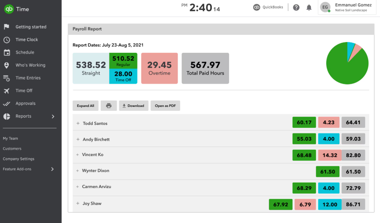This screenshot has height=223, width=380.
Task: Click the hours pie chart
Action: coord(347,63)
